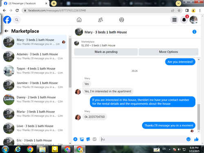
Task: Click the facebook.com address bar
Action: point(95,10)
